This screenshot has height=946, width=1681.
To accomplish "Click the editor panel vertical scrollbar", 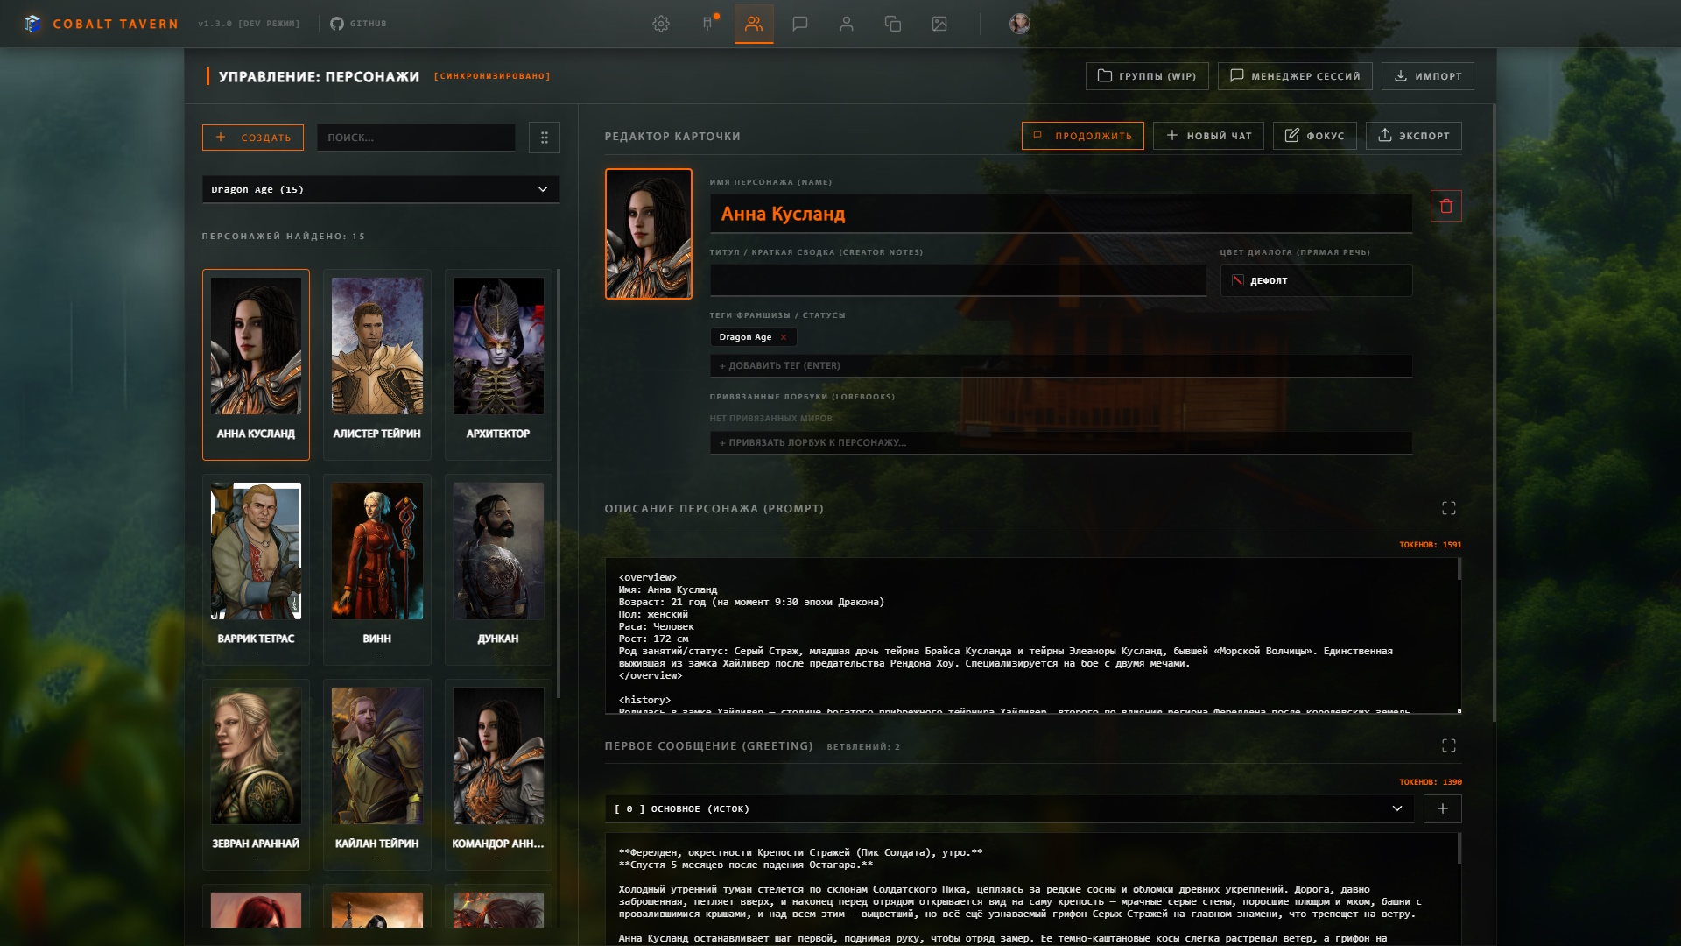I will (1495, 413).
